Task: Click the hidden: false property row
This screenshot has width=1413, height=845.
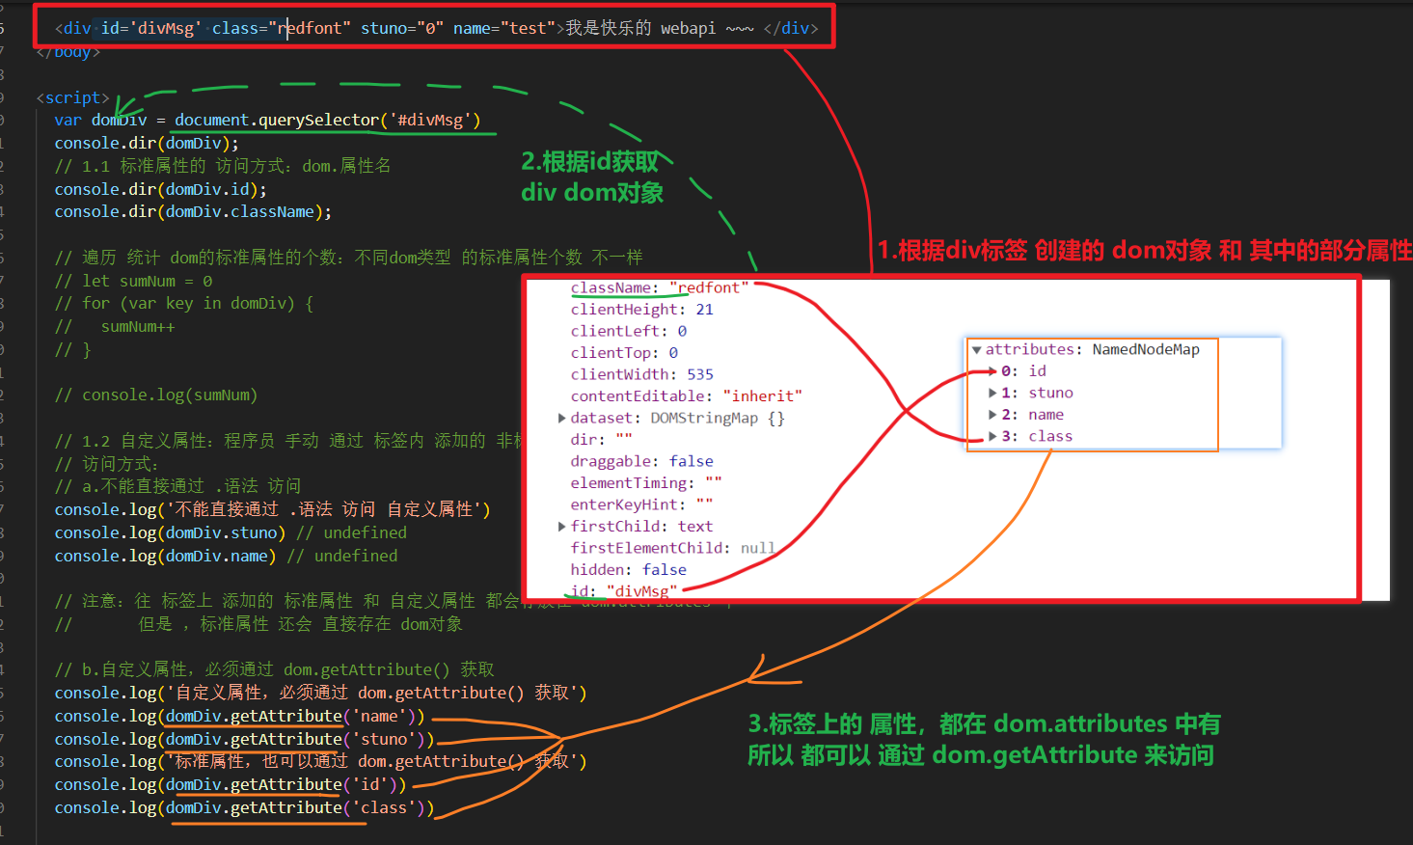Action: click(628, 570)
